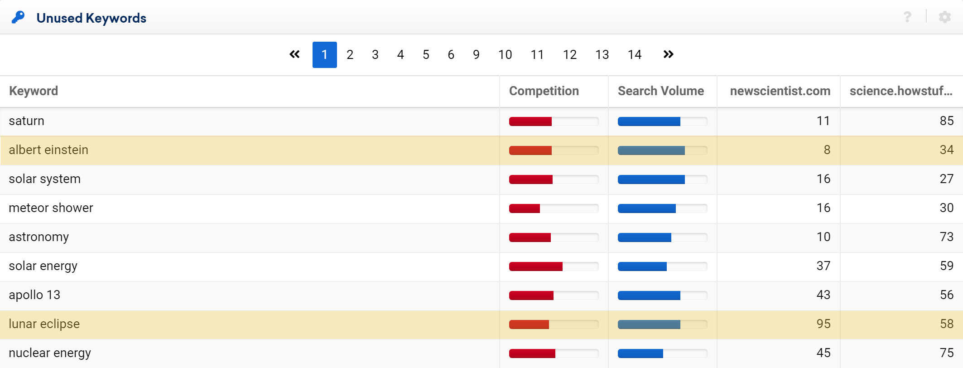Sort by Competition column
Screen dimensions: 963x368
pyautogui.click(x=544, y=91)
